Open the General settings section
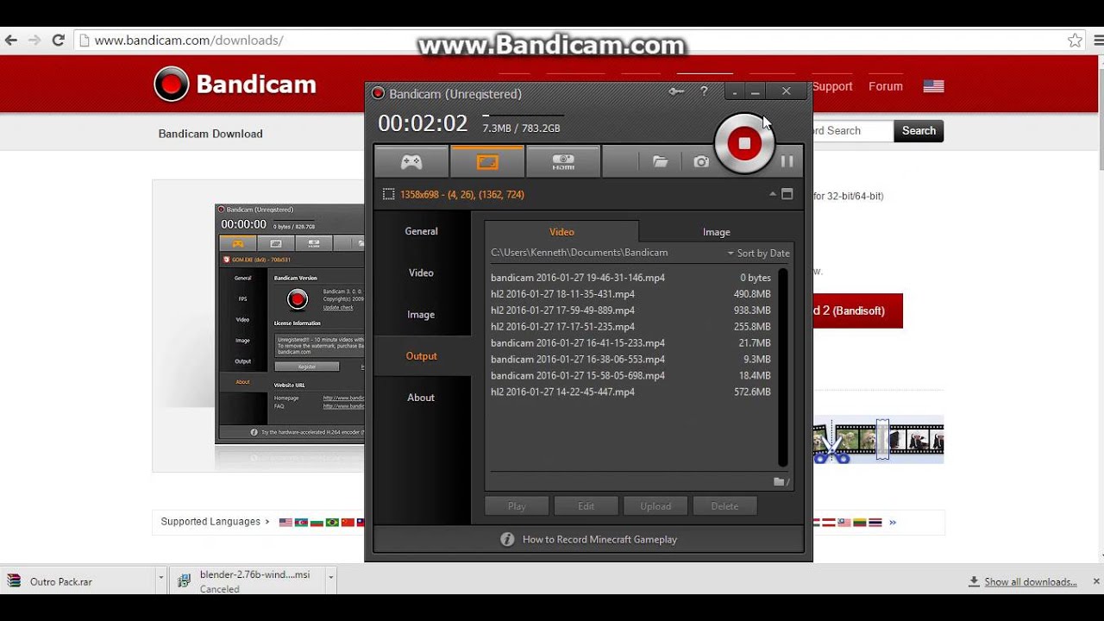1104x621 pixels. click(x=422, y=231)
